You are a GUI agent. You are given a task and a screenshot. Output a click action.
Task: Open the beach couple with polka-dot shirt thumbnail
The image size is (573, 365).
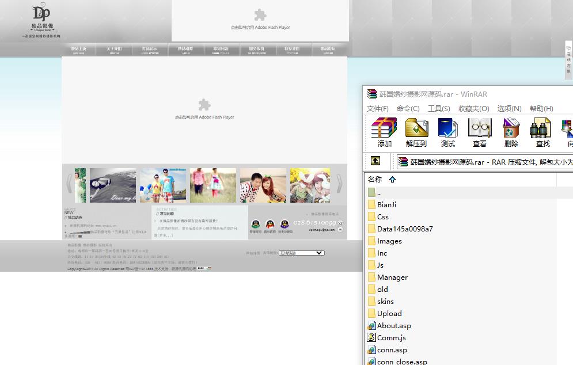tap(263, 185)
